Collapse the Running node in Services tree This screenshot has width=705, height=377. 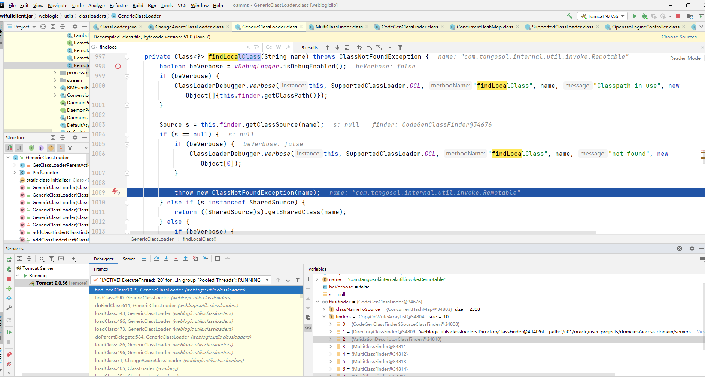pyautogui.click(x=17, y=275)
